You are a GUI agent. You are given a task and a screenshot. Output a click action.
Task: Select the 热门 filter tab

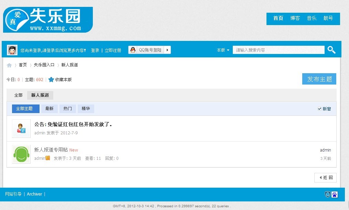point(68,109)
